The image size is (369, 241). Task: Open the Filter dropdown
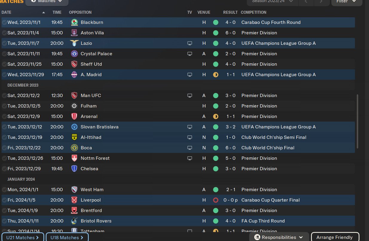point(346,1)
